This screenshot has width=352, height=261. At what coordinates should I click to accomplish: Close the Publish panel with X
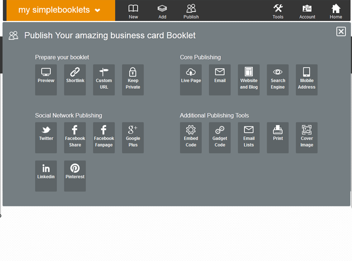pos(341,32)
